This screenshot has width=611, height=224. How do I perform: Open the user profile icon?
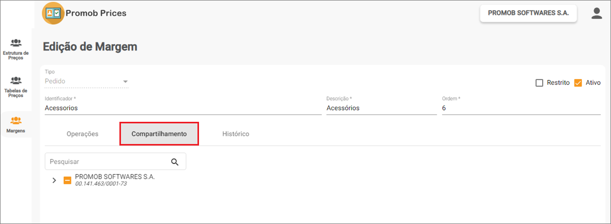point(597,13)
